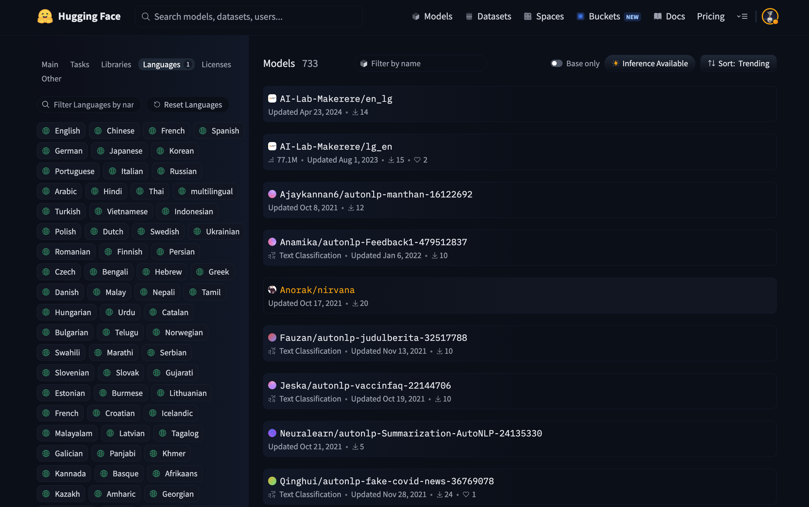Select the Greek language filter

[x=212, y=272]
